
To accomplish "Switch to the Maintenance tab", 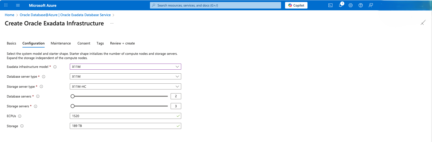I will click(61, 43).
